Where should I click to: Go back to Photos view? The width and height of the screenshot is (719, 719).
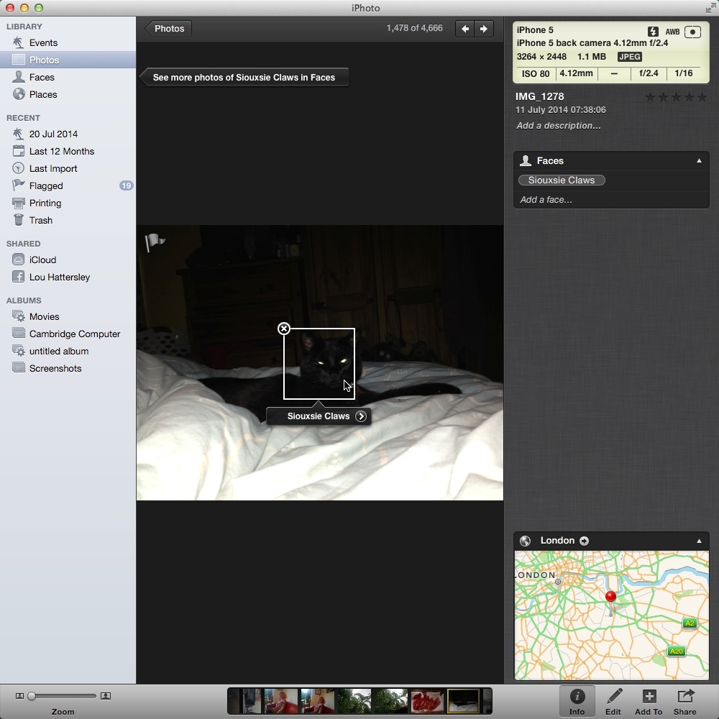tap(168, 29)
